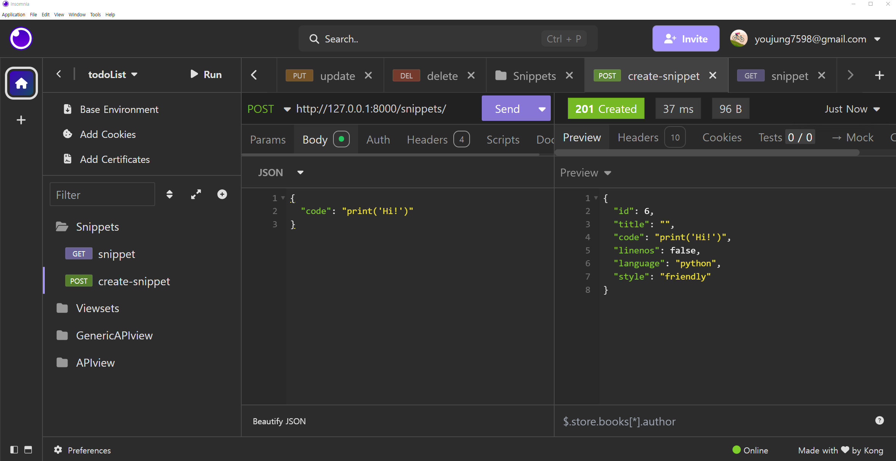This screenshot has height=461, width=896.
Task: Click the Filter input field
Action: (x=102, y=194)
